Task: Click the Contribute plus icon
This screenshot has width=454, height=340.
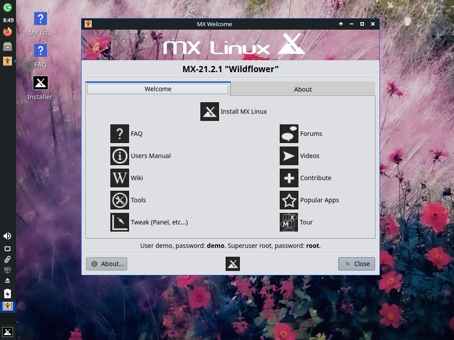Action: tap(289, 178)
